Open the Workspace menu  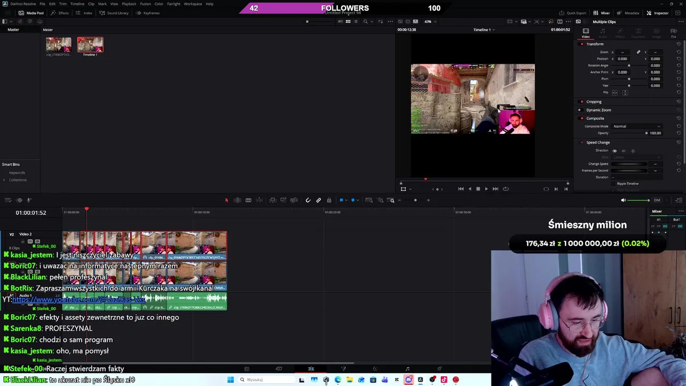click(193, 4)
